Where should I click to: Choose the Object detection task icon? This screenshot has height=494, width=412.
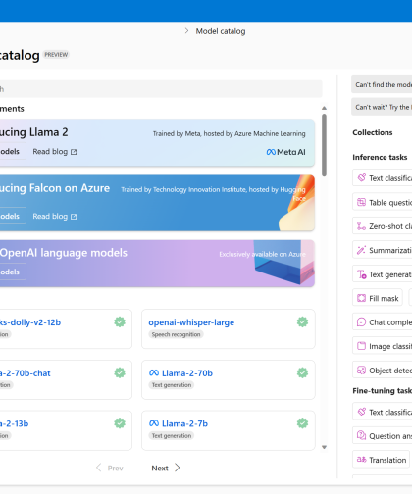tap(361, 370)
